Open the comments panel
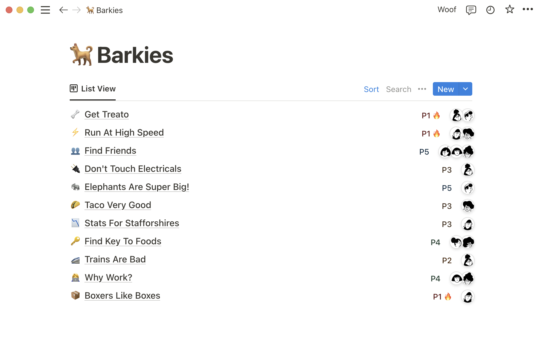 [471, 10]
